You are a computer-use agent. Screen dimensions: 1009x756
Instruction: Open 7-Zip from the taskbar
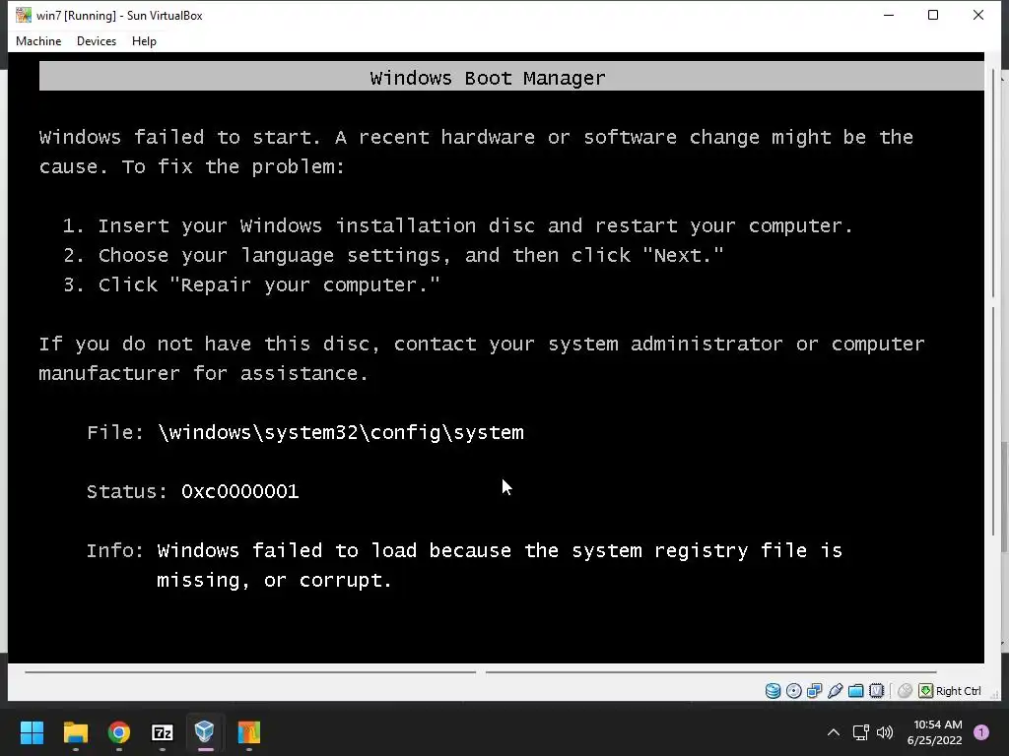pos(163,732)
